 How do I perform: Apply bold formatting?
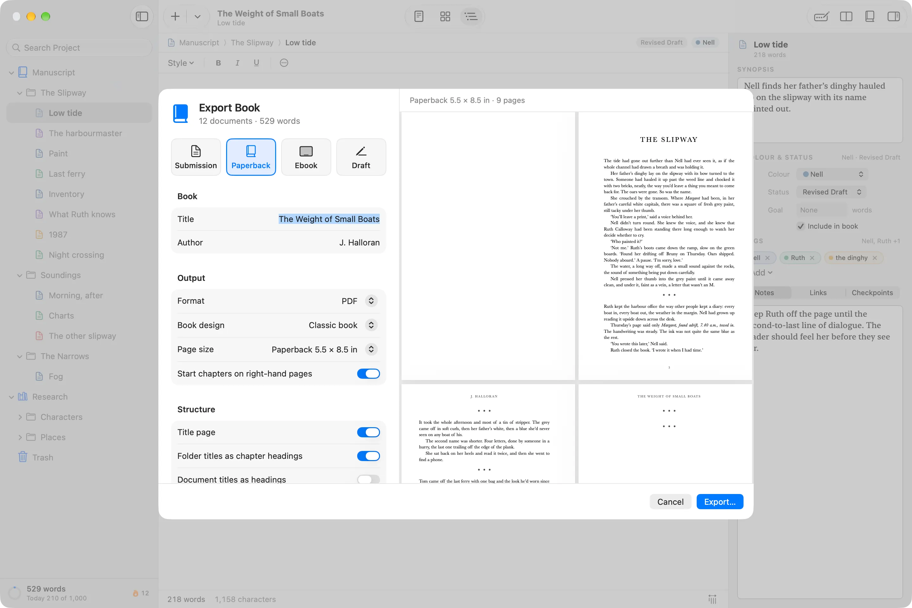[218, 63]
